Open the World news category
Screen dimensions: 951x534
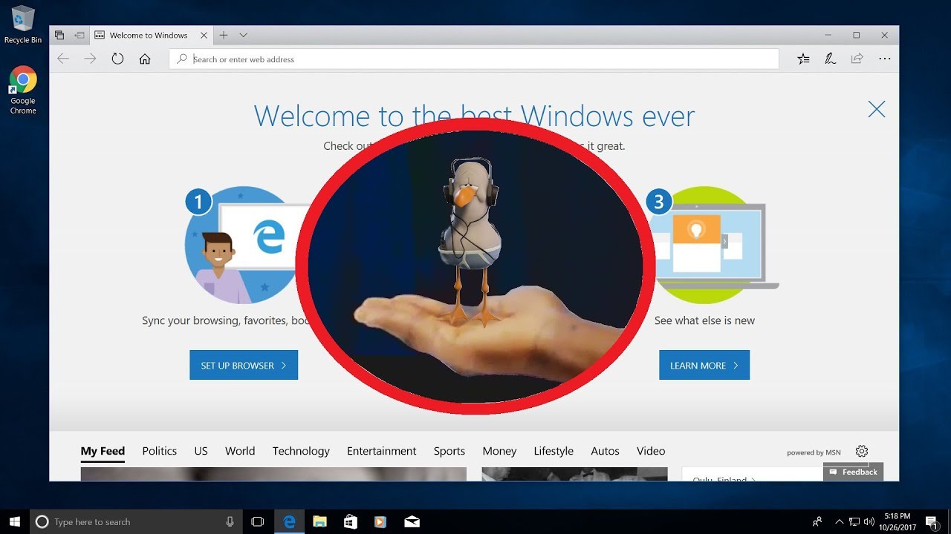tap(240, 451)
